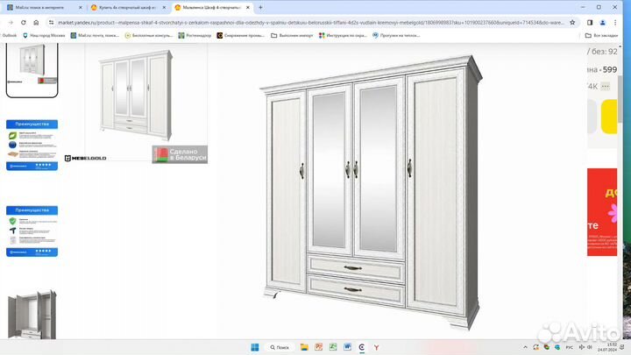
Task: Open Word from the taskbar
Action: [347, 347]
